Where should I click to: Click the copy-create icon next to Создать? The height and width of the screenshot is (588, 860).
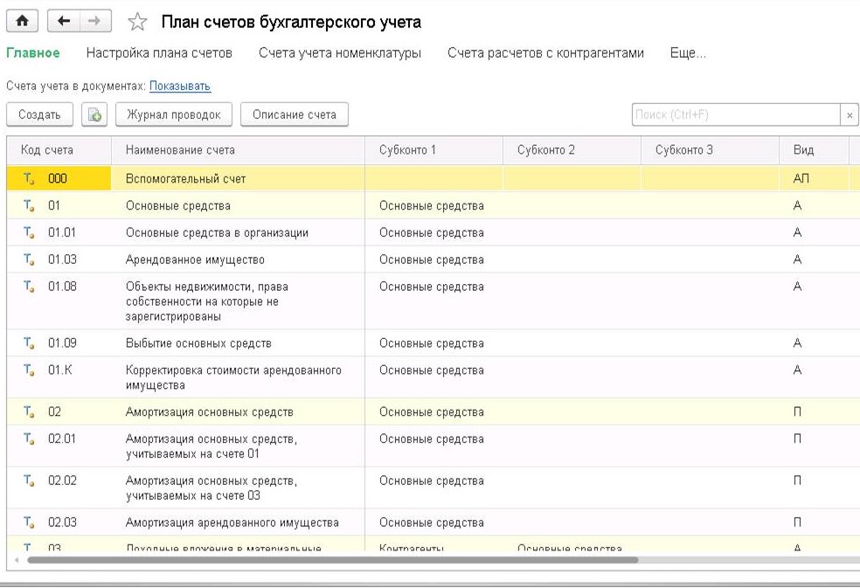click(x=94, y=114)
